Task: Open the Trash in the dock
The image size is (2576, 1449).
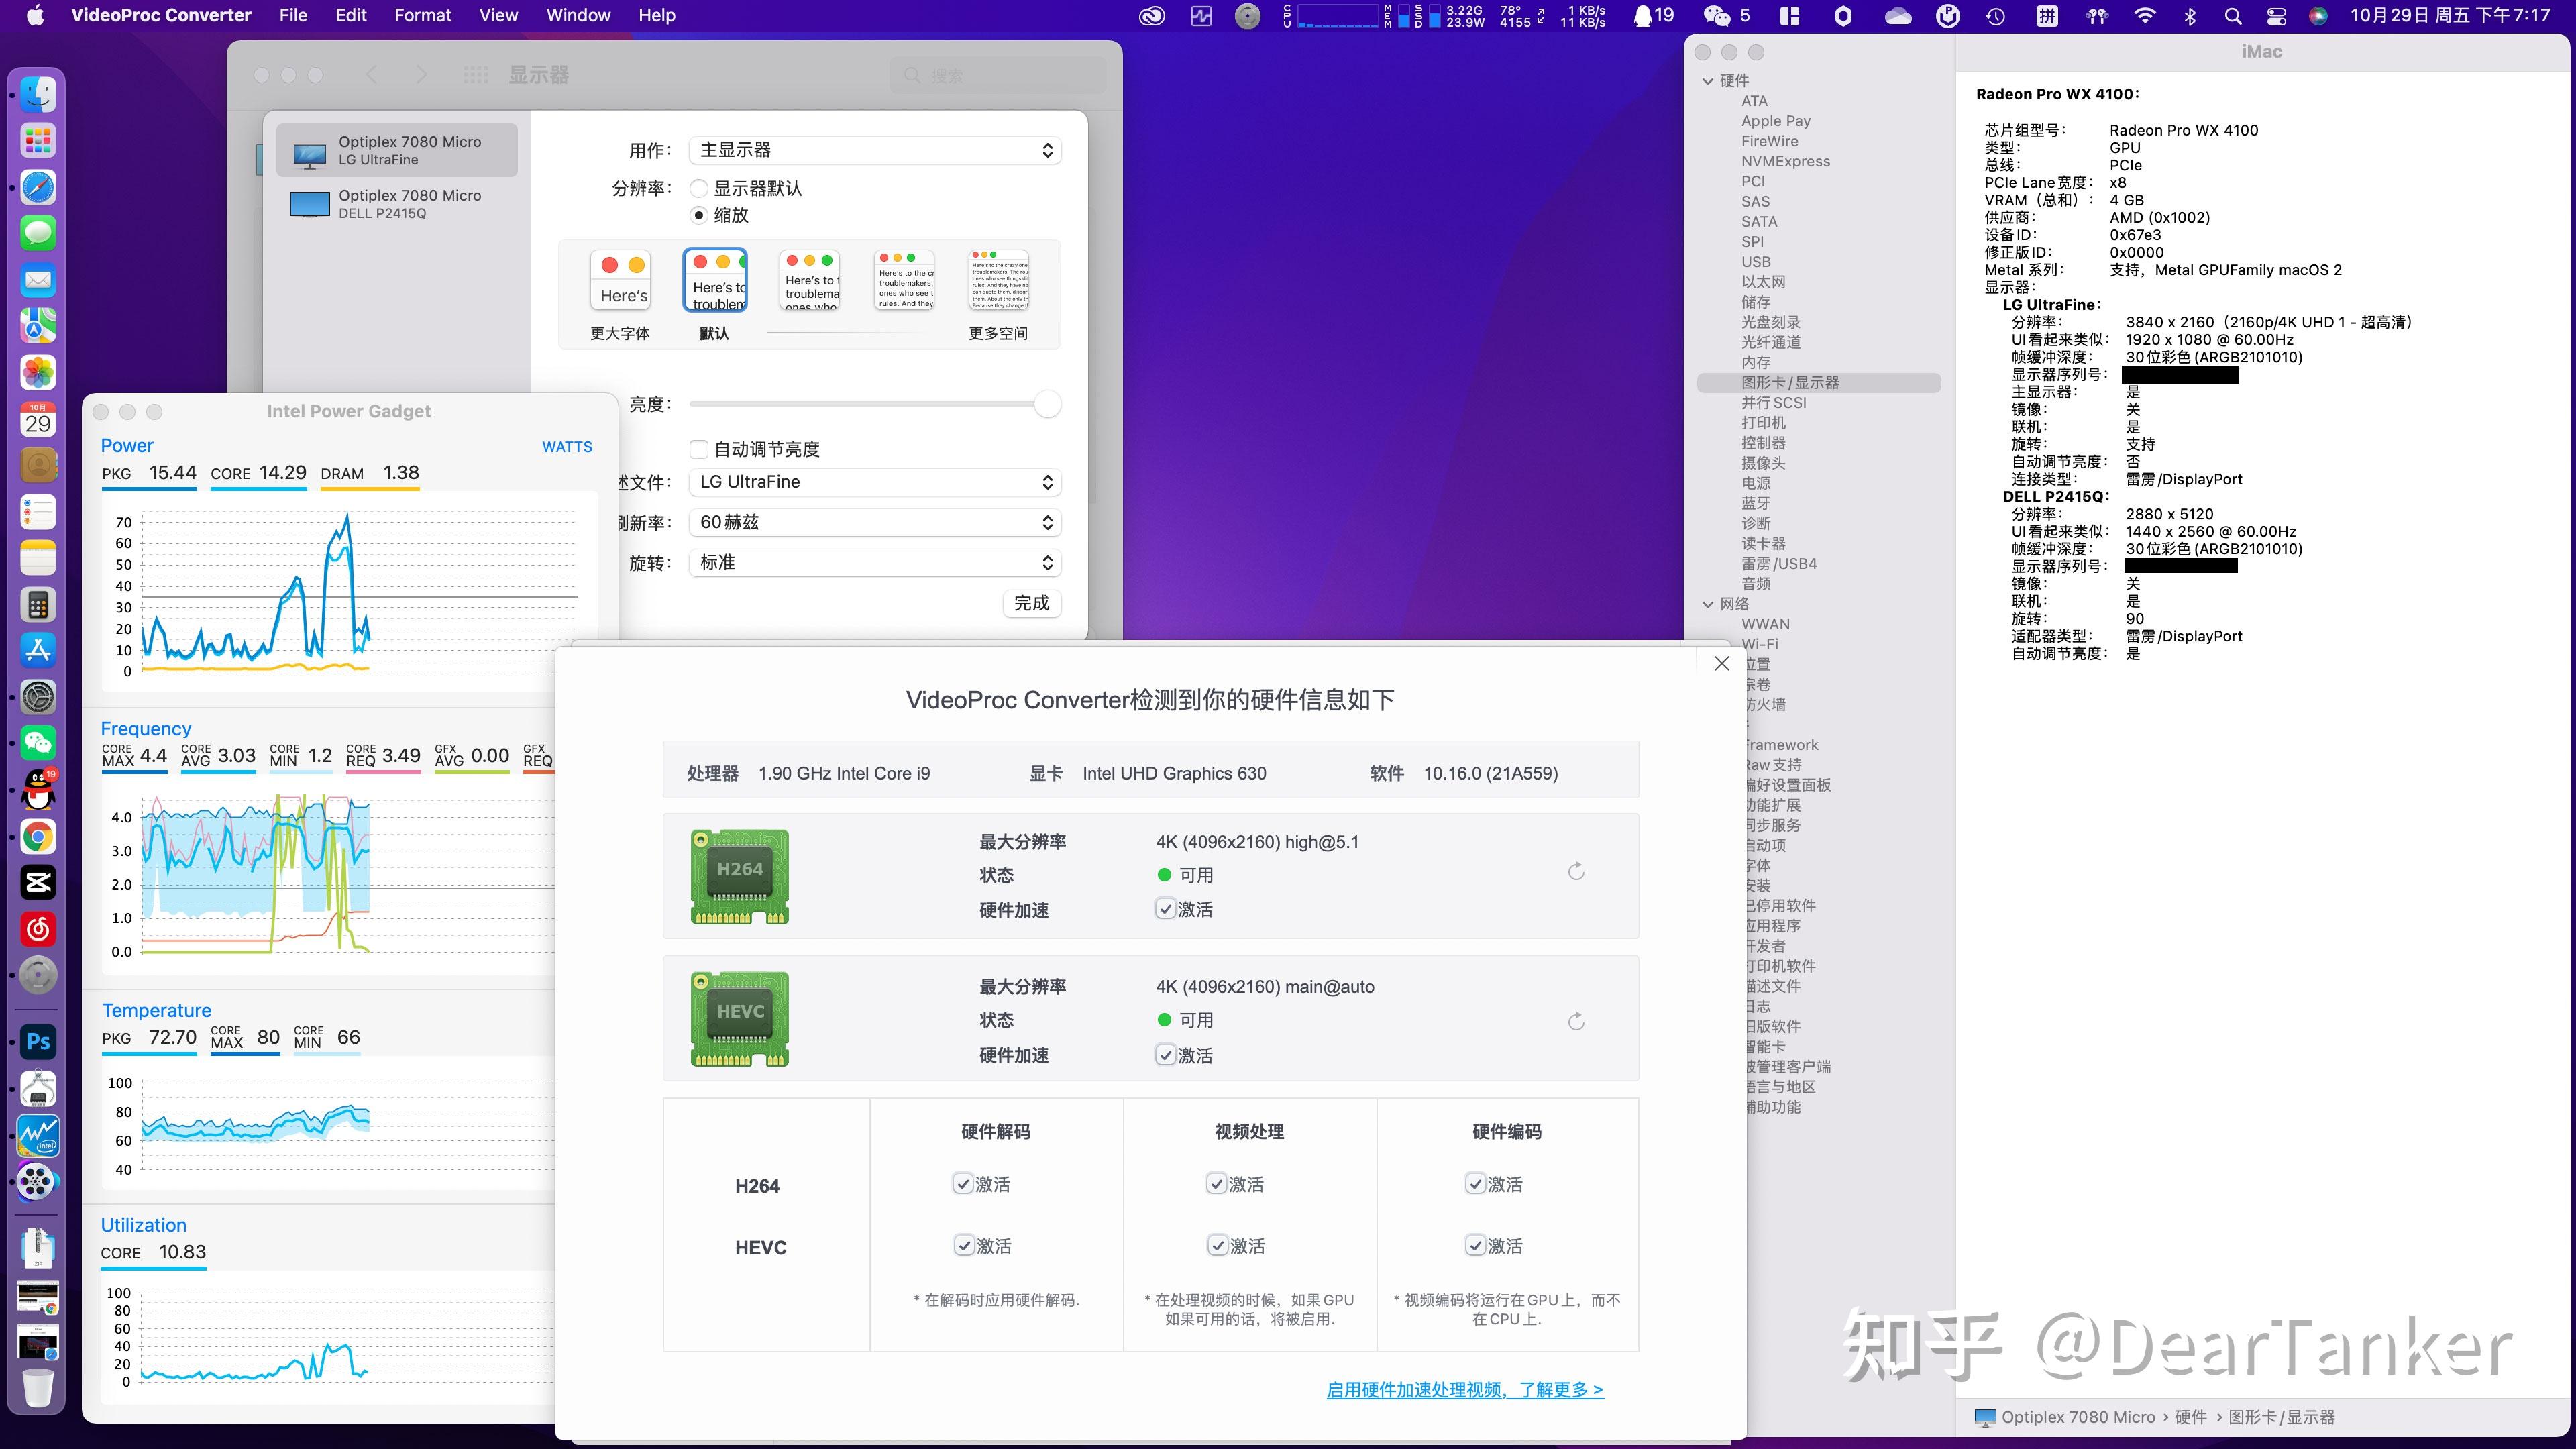Action: click(38, 1387)
